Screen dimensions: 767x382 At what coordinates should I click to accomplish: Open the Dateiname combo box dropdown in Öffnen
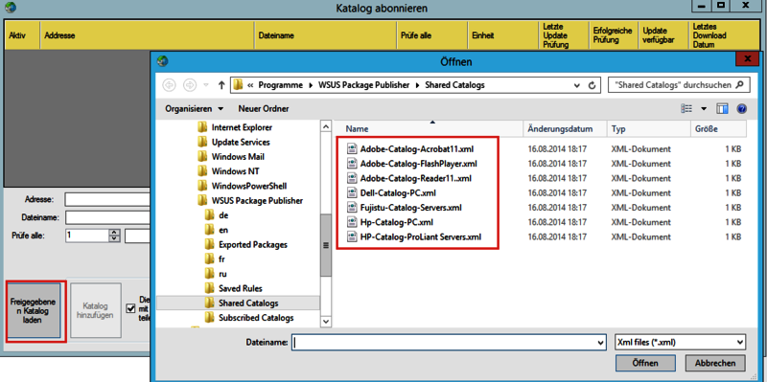tap(601, 343)
